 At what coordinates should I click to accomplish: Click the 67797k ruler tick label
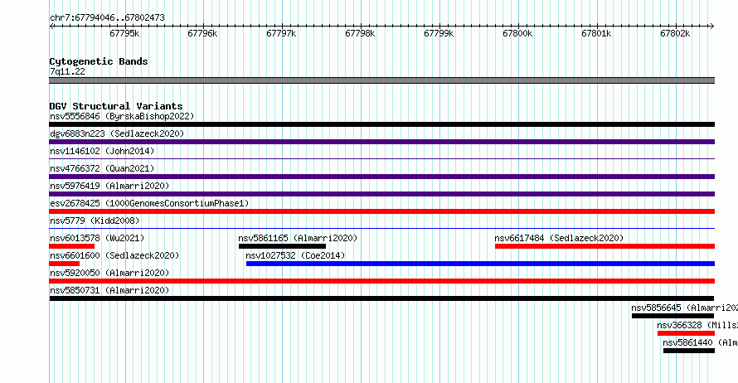(281, 33)
